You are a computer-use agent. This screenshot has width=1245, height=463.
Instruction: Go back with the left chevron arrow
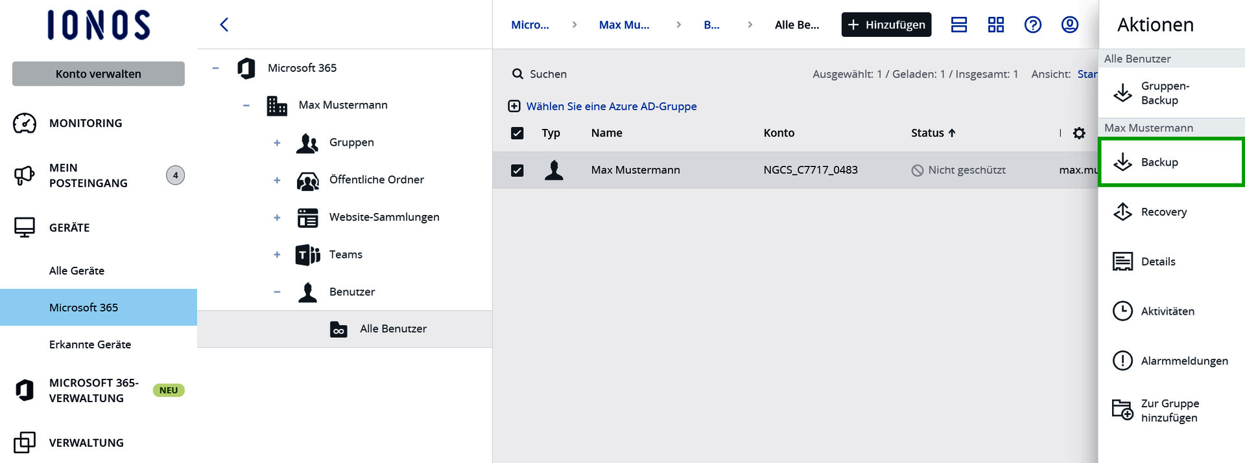point(224,25)
